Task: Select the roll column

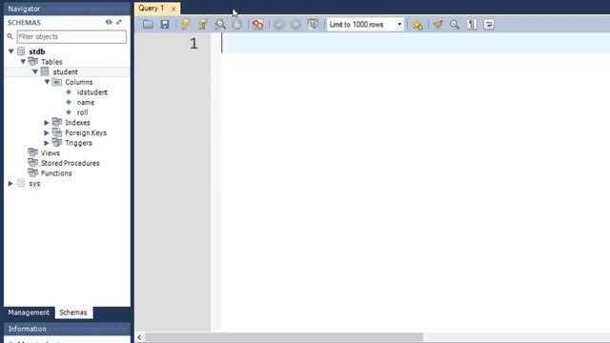Action: click(x=82, y=112)
